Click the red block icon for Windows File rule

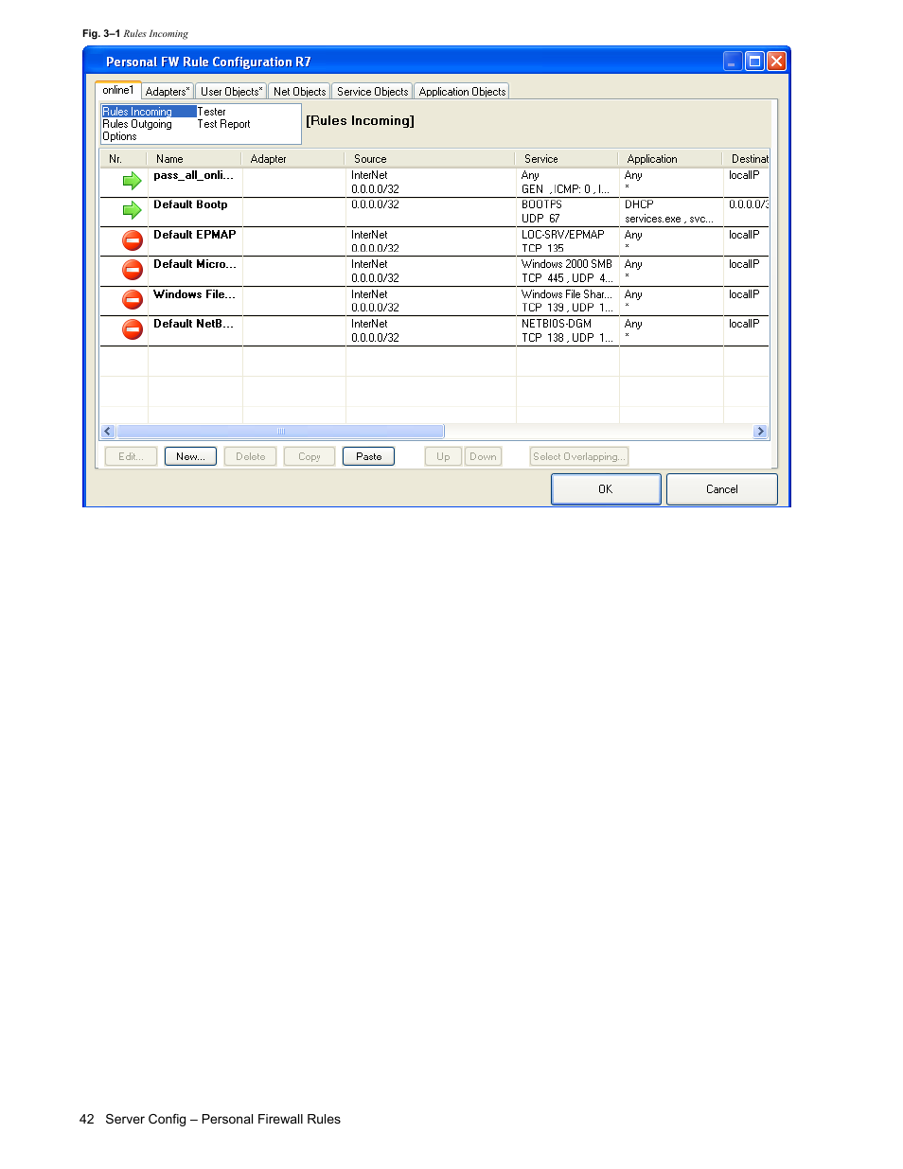(x=133, y=300)
